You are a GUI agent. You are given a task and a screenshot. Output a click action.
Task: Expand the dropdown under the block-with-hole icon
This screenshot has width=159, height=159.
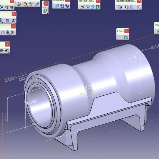pos(9,53)
